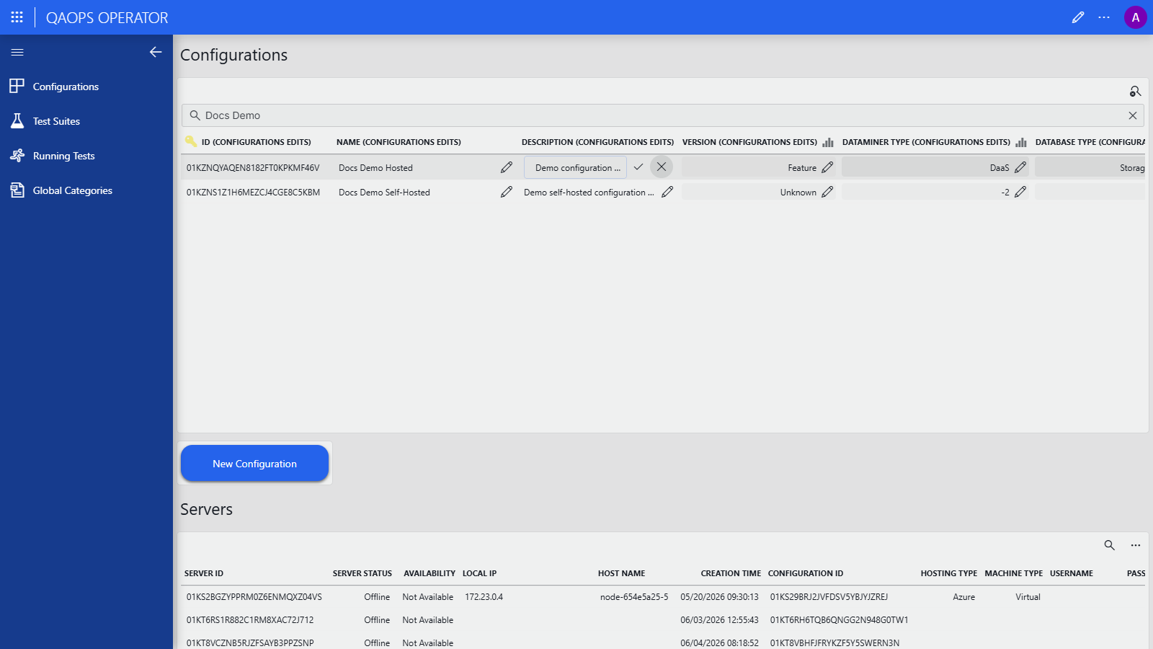Click the Demo configuration description edit field
This screenshot has height=649, width=1153.
575,167
